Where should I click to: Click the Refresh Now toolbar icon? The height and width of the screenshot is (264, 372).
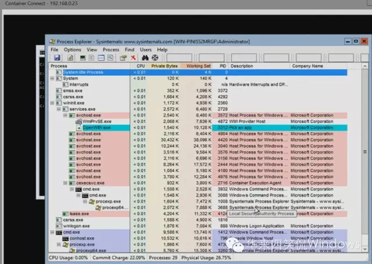[70, 58]
